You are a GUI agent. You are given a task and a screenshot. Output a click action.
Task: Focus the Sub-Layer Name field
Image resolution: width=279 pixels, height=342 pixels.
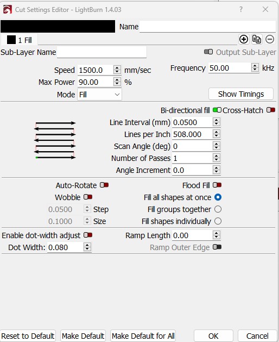pos(102,52)
